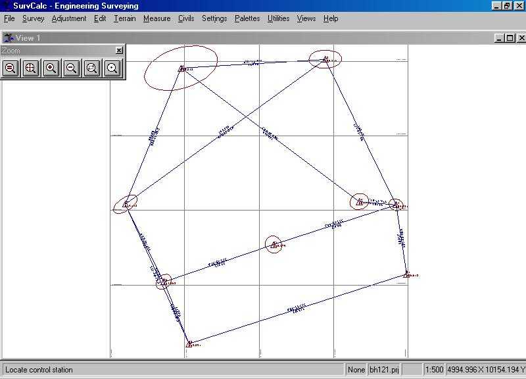This screenshot has height=379, width=526.
Task: Activate the zoom window rectangle magnifier
Action: click(91, 68)
